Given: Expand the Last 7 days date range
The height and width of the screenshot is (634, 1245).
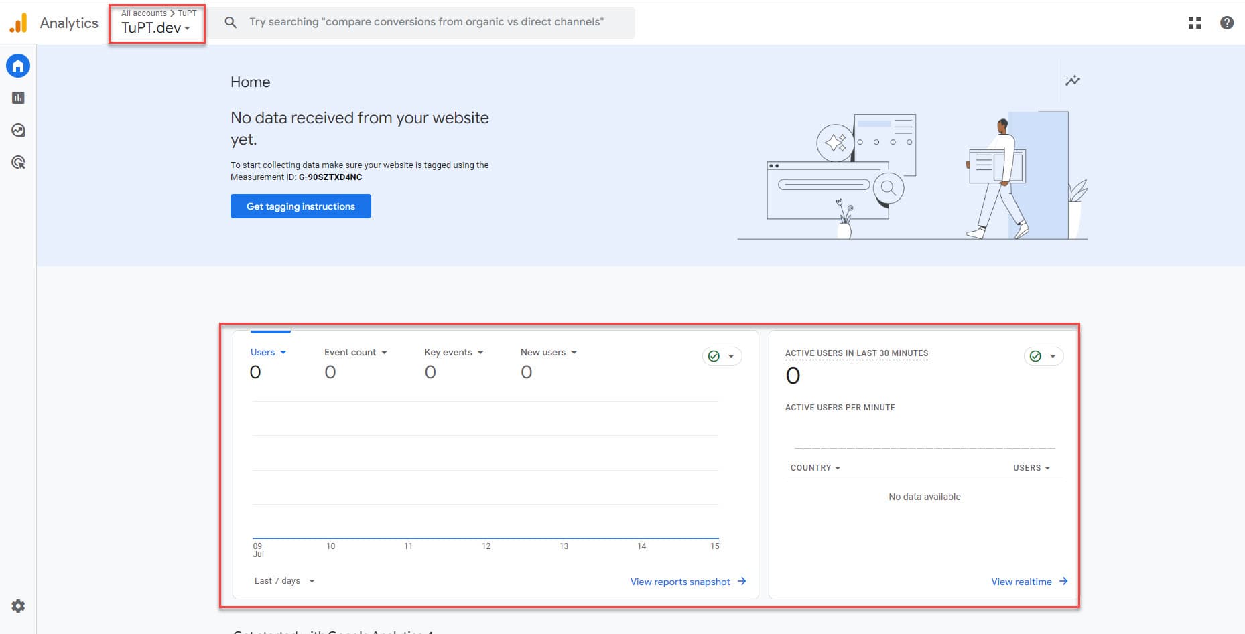Looking at the screenshot, I should tap(284, 581).
